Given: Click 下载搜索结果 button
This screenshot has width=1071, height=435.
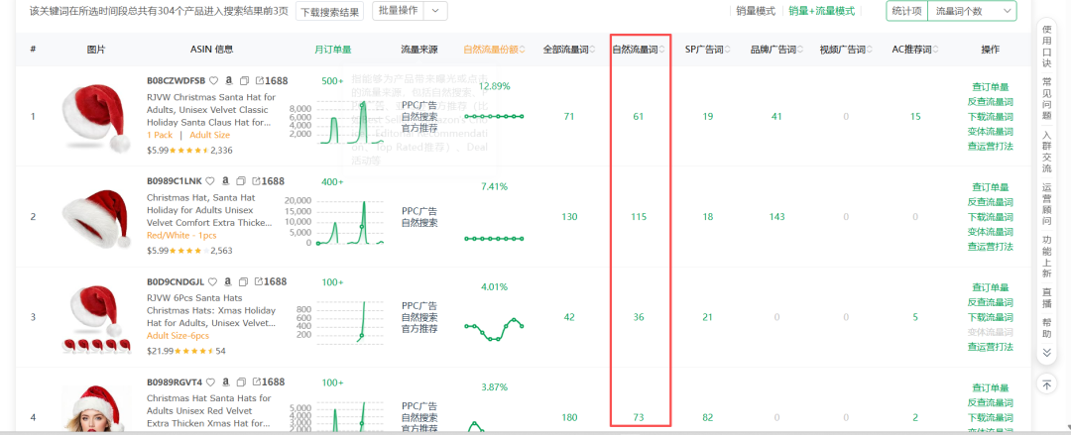Looking at the screenshot, I should (x=329, y=11).
